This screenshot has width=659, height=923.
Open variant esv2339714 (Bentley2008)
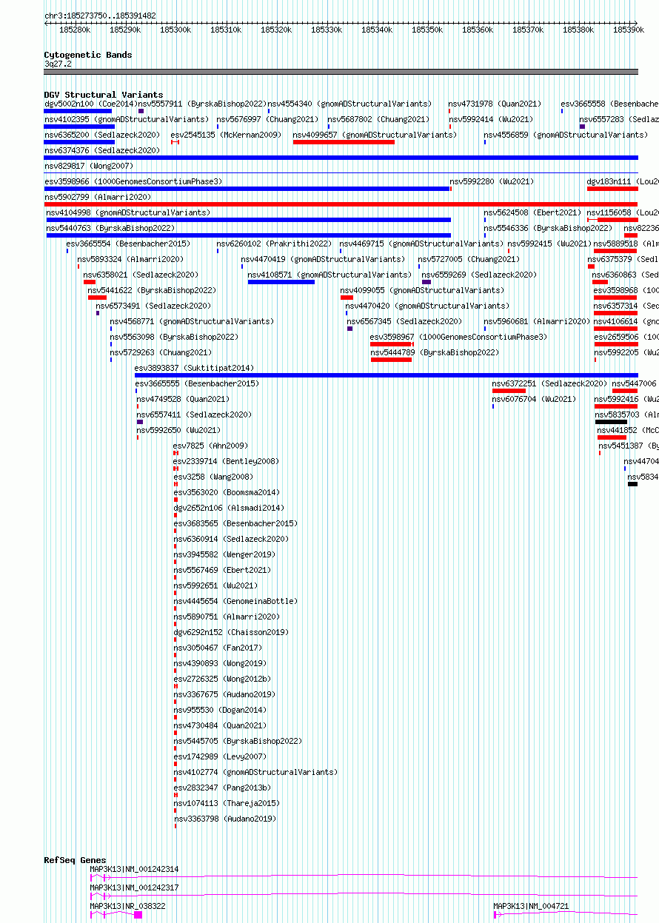[226, 461]
